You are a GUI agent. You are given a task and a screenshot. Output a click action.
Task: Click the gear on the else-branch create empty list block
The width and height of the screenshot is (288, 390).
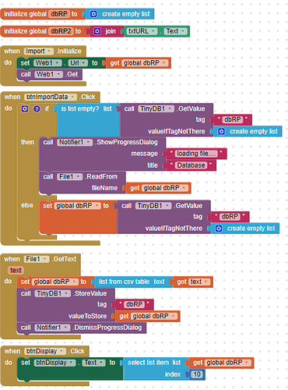219,229
